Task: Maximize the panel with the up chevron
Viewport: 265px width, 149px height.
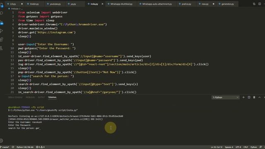Action: [x=260, y=98]
